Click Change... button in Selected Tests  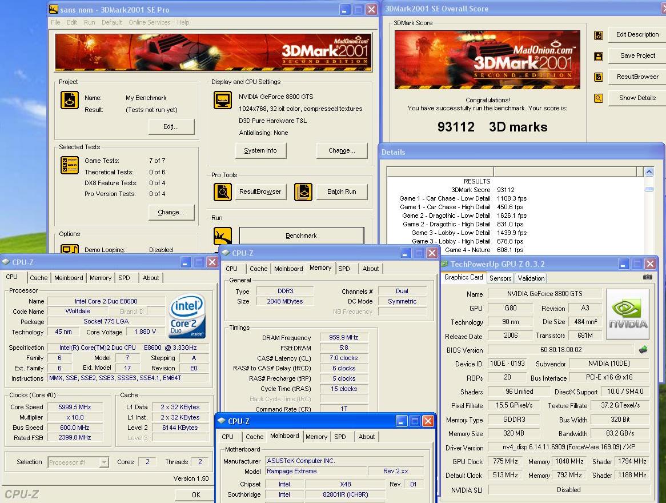171,212
